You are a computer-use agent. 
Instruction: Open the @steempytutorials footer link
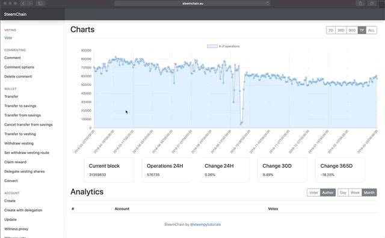tap(205, 225)
